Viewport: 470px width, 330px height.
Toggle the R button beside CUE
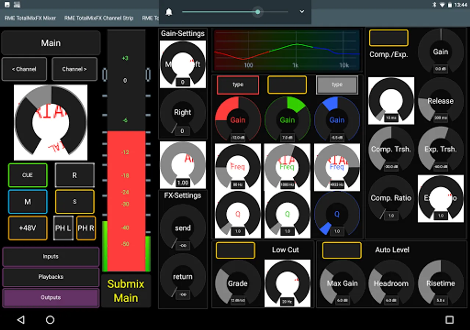pyautogui.click(x=75, y=175)
